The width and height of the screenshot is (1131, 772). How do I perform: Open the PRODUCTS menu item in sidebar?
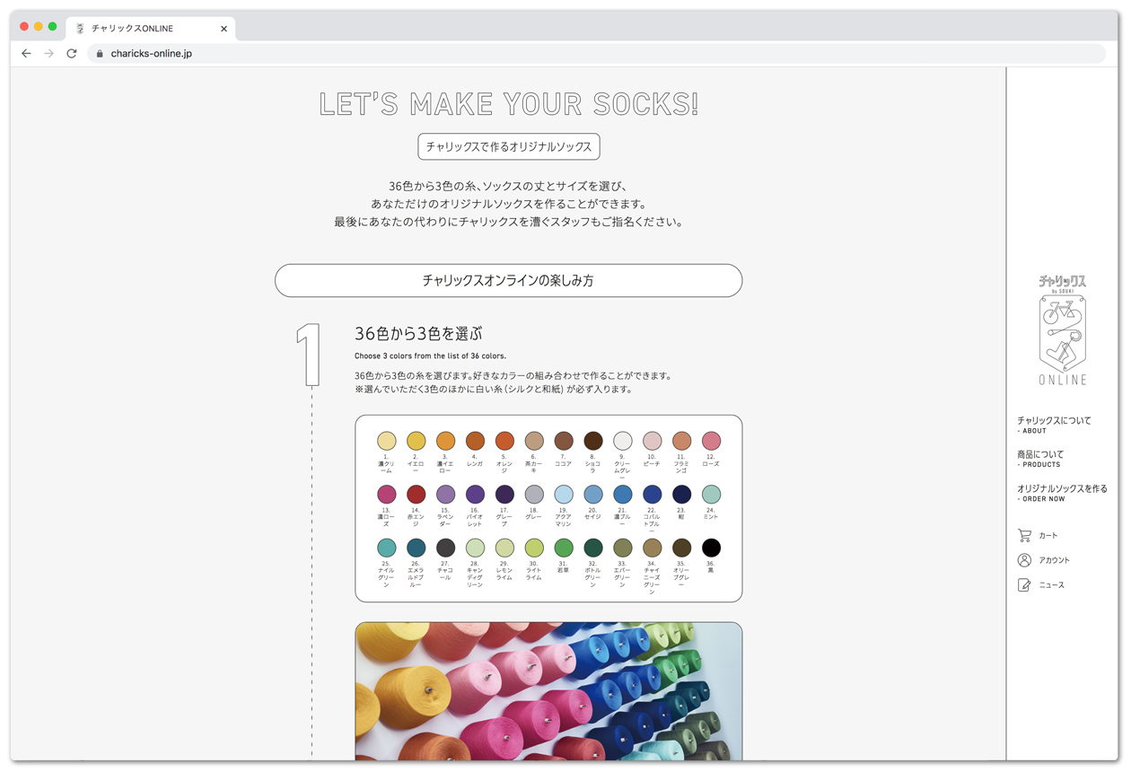pos(1040,459)
